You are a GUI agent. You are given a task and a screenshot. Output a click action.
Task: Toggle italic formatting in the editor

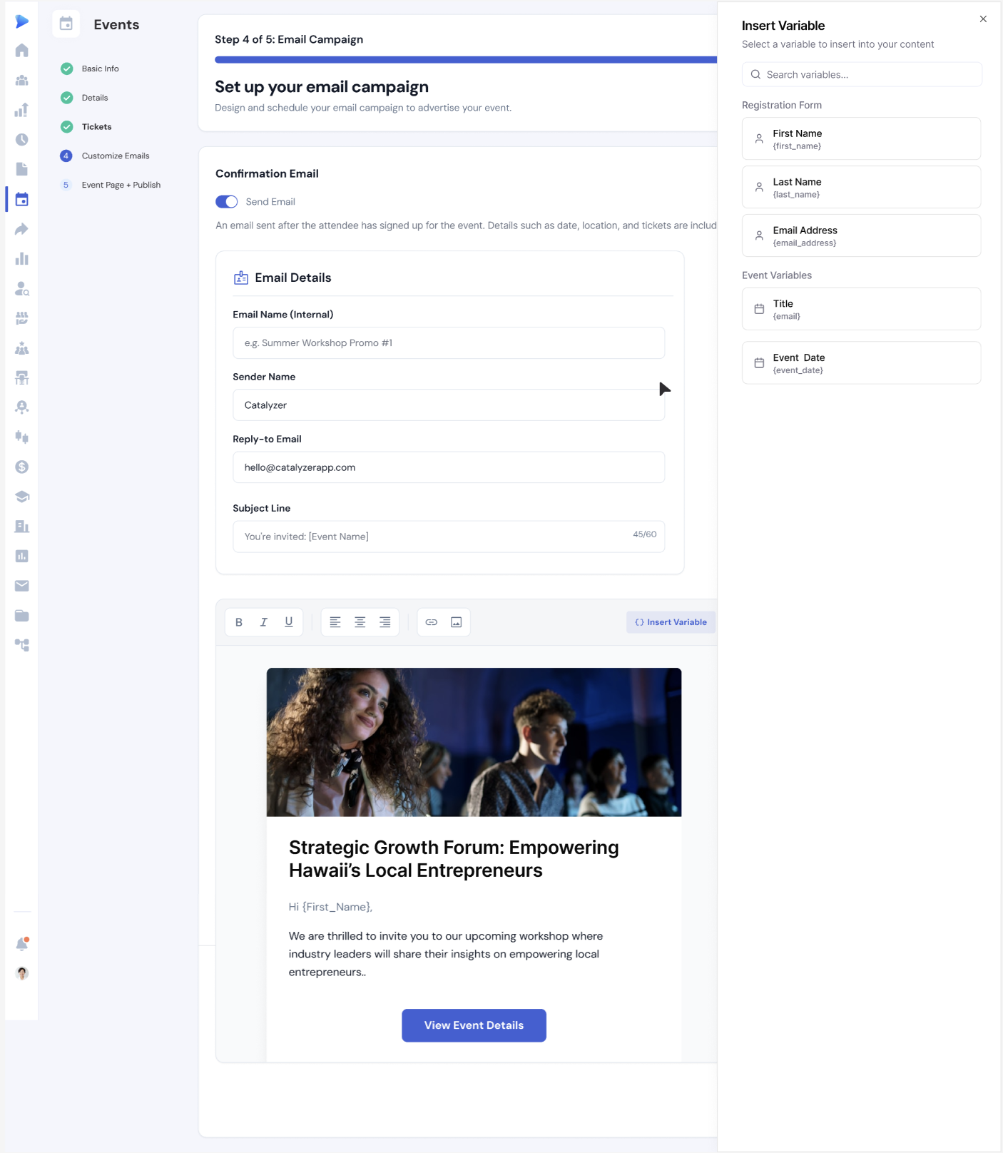coord(264,622)
